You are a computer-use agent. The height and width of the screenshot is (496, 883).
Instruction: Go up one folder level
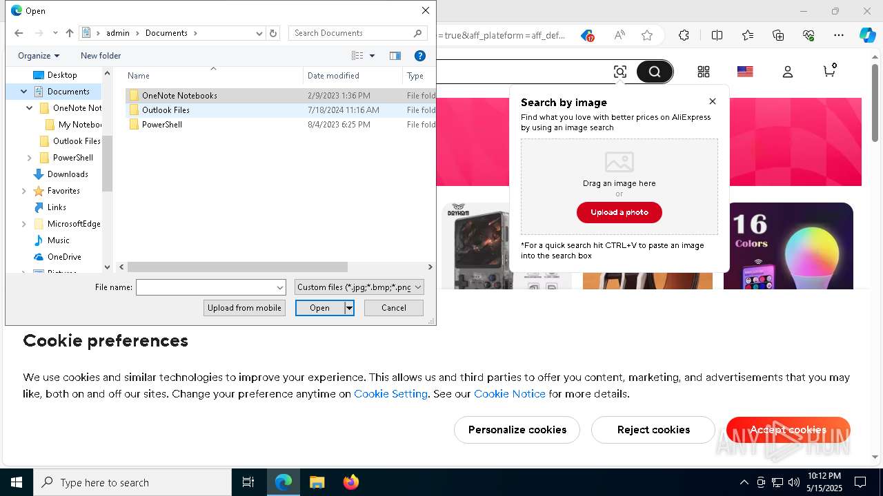70,33
